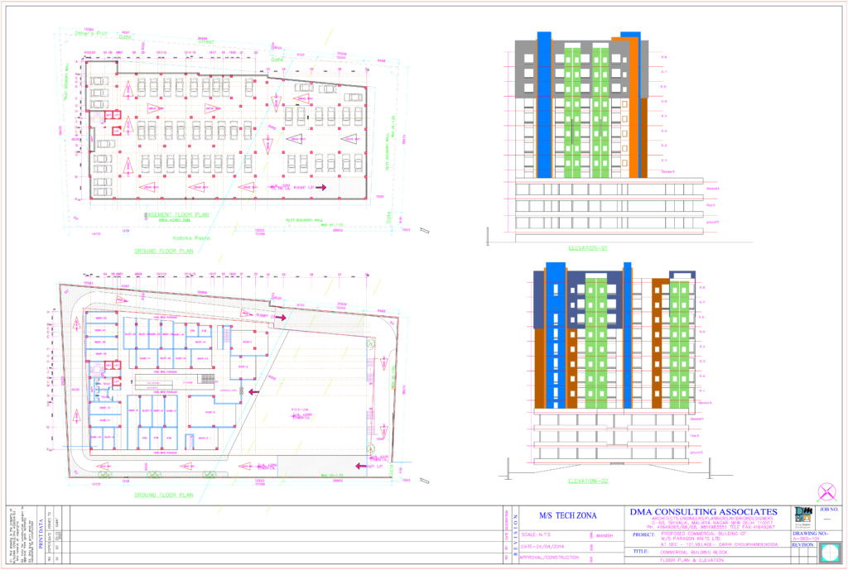Click the 'JOB NO.' label
The image size is (848, 570).
point(829,510)
